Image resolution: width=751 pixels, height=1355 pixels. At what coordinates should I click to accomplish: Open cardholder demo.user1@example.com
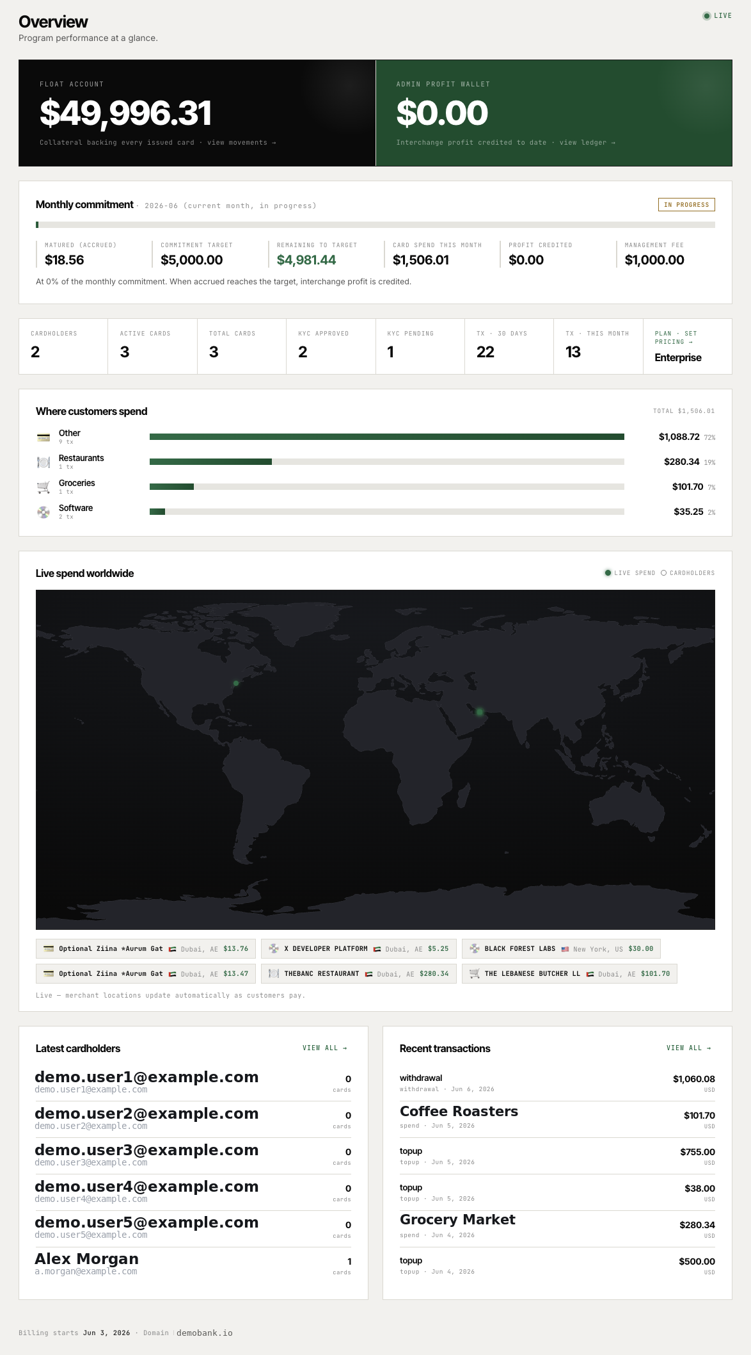coord(193,1083)
